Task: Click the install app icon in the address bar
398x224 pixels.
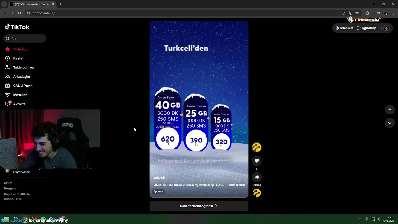Action: click(x=344, y=13)
